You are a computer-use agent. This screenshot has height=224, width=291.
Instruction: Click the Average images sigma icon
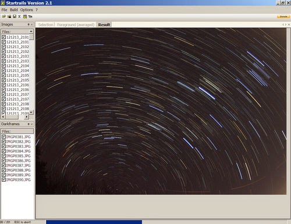click(x=19, y=17)
